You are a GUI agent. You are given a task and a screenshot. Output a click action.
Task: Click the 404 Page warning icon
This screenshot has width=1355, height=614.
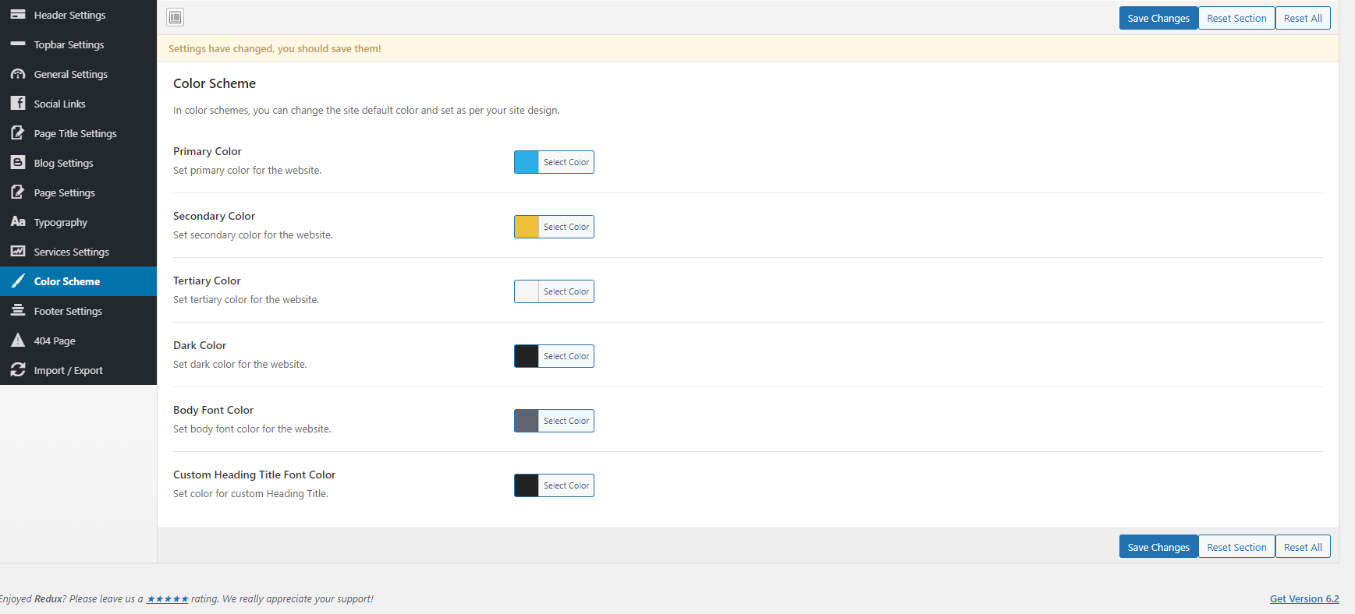point(17,341)
